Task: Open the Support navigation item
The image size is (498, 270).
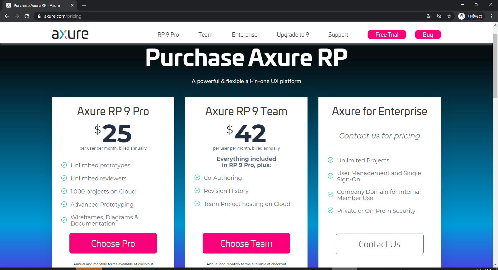Action: pyautogui.click(x=338, y=35)
